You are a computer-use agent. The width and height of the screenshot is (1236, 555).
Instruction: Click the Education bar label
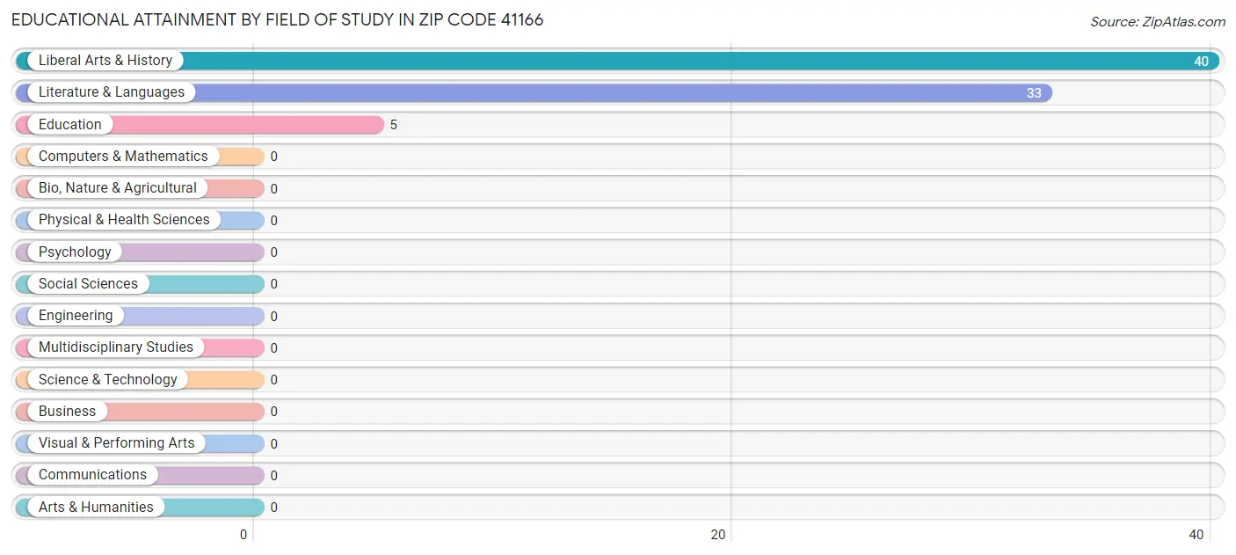[70, 125]
